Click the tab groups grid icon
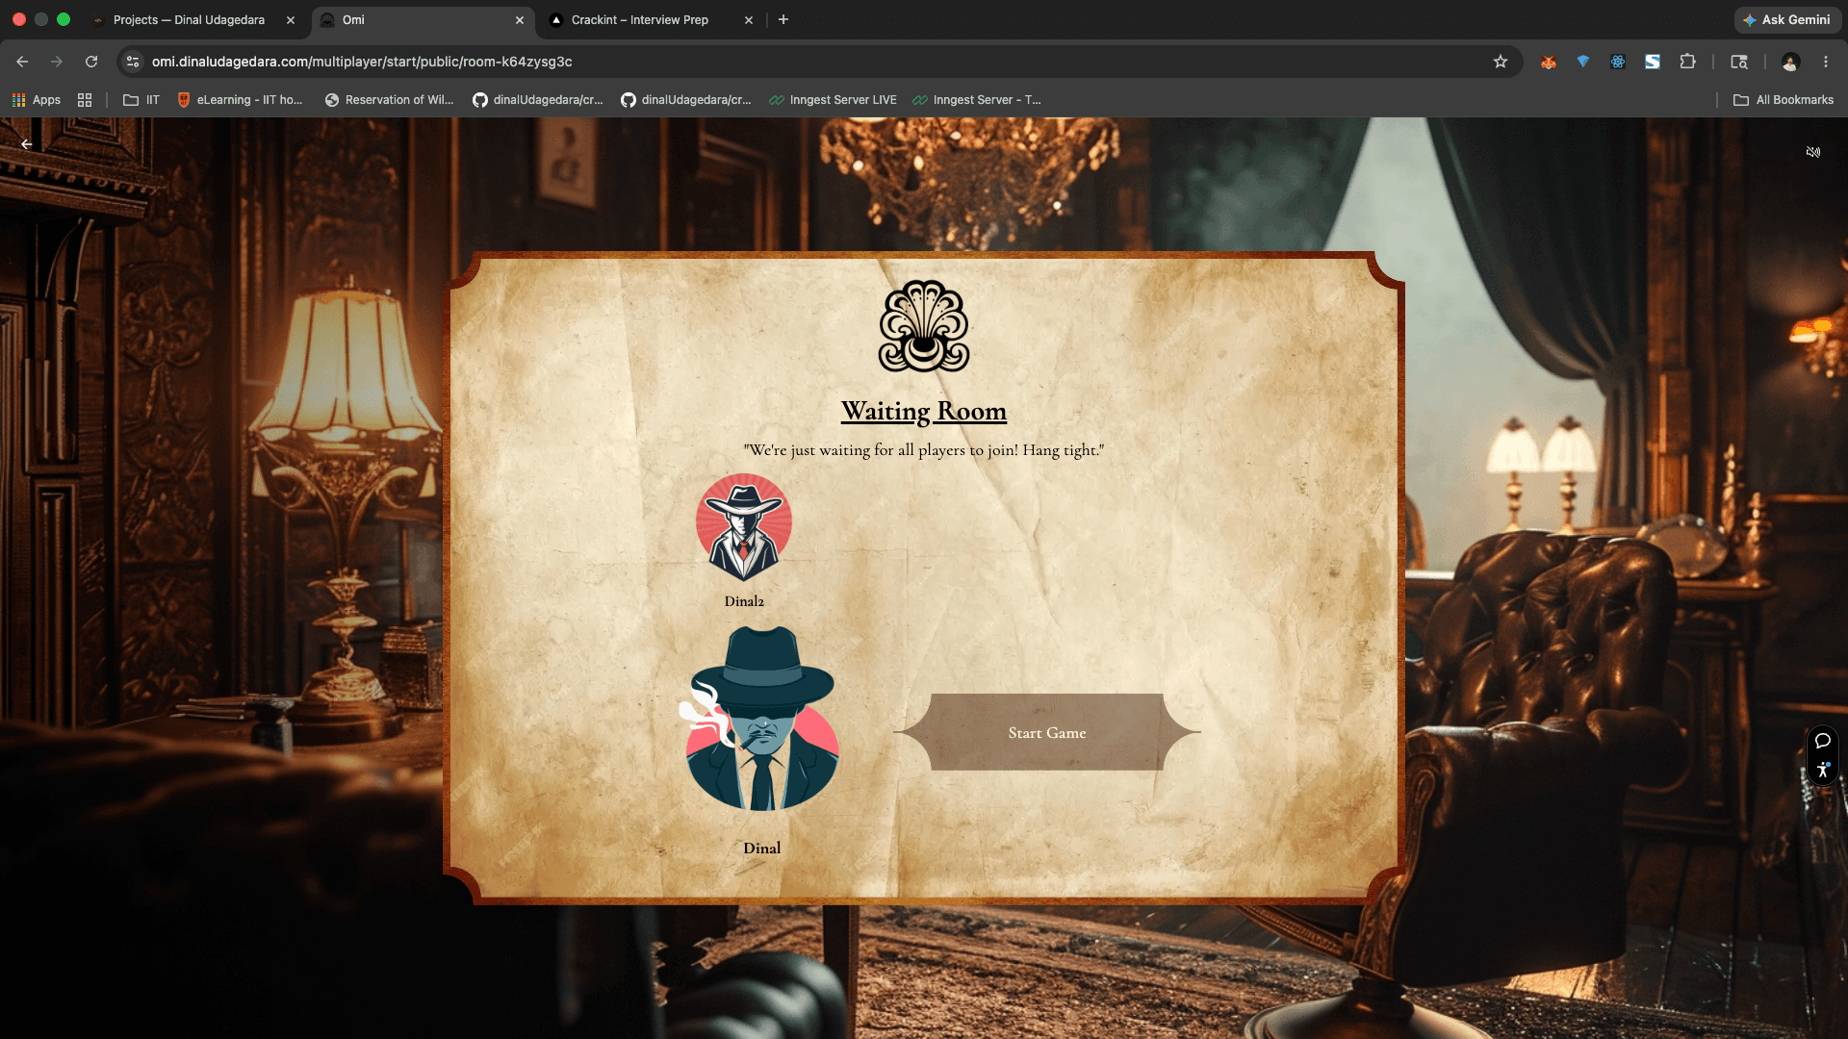The height and width of the screenshot is (1039, 1848). pos(85,100)
